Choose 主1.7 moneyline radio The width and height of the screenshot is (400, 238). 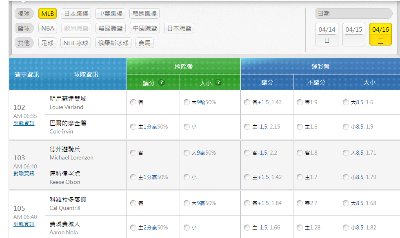click(x=300, y=177)
